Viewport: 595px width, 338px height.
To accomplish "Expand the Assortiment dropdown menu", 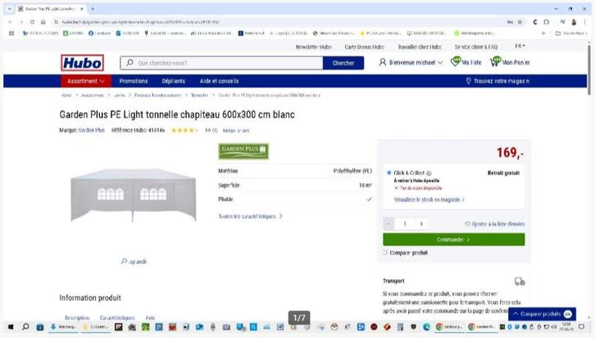I will click(85, 81).
